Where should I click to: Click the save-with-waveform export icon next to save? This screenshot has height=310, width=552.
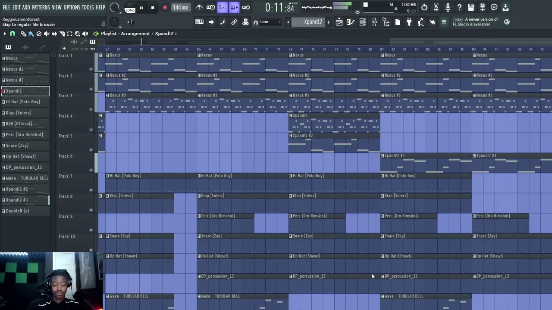(x=483, y=7)
